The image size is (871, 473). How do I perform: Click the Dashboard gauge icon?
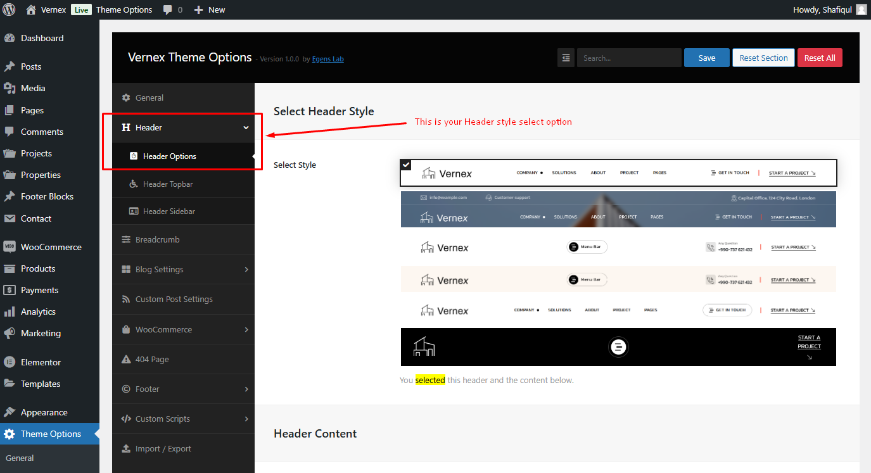[x=10, y=38]
